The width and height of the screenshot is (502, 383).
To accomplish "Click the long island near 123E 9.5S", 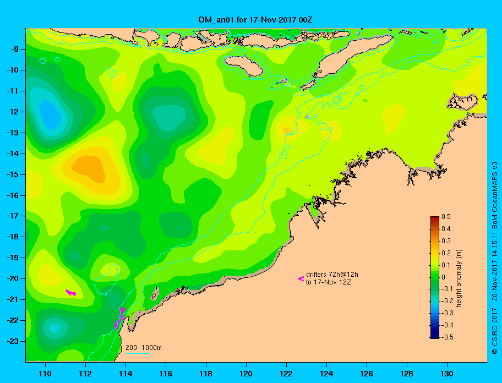I will pos(352,56).
